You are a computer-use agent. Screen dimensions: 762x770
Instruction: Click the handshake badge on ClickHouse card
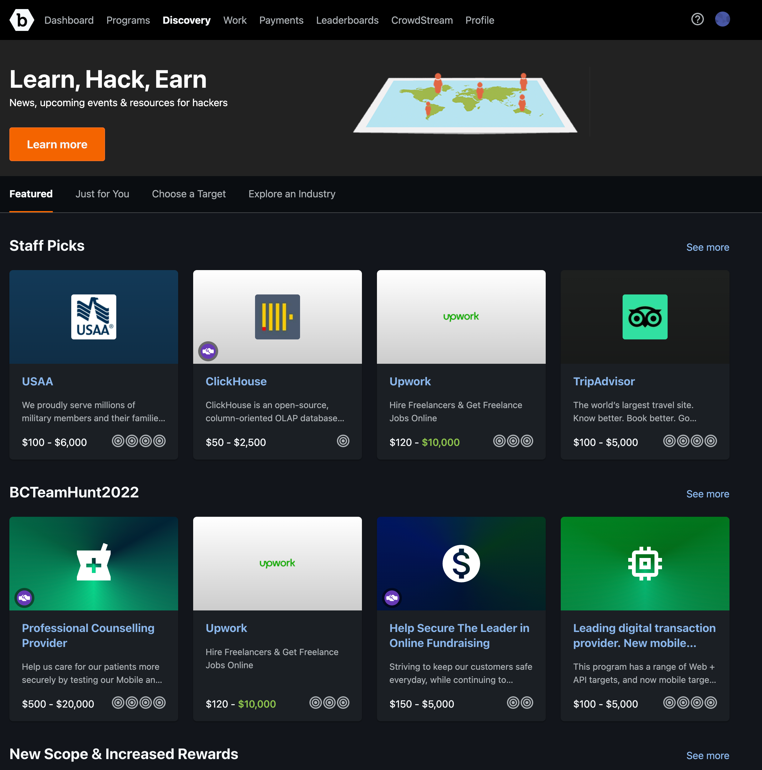point(208,351)
